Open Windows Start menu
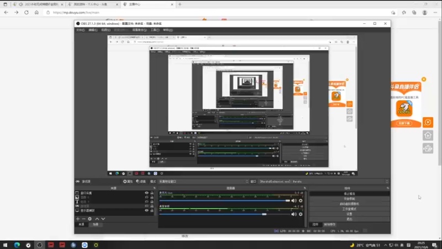The height and width of the screenshot is (249, 442). pos(5,245)
